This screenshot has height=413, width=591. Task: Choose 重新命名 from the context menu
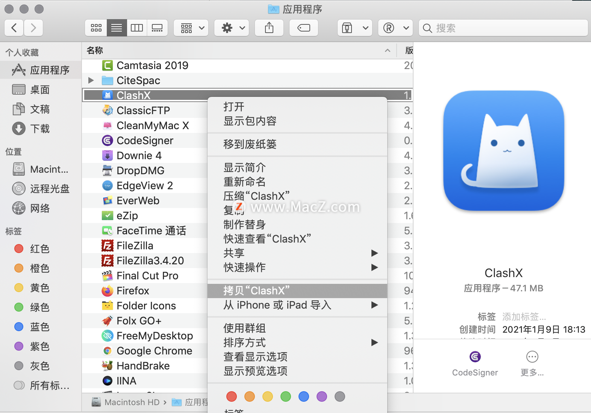coord(297,182)
